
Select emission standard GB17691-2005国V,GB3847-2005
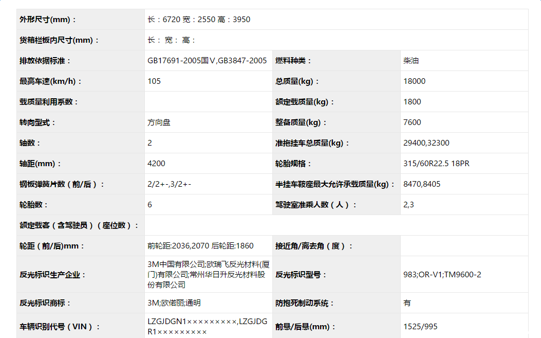tap(207, 61)
